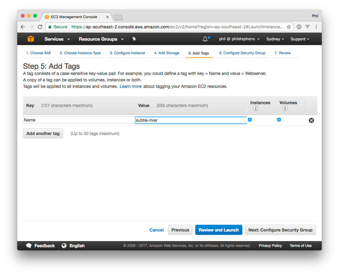The width and height of the screenshot is (339, 275).
Task: Uncheck the Instances checkbox for Name tag
Action: click(250, 120)
